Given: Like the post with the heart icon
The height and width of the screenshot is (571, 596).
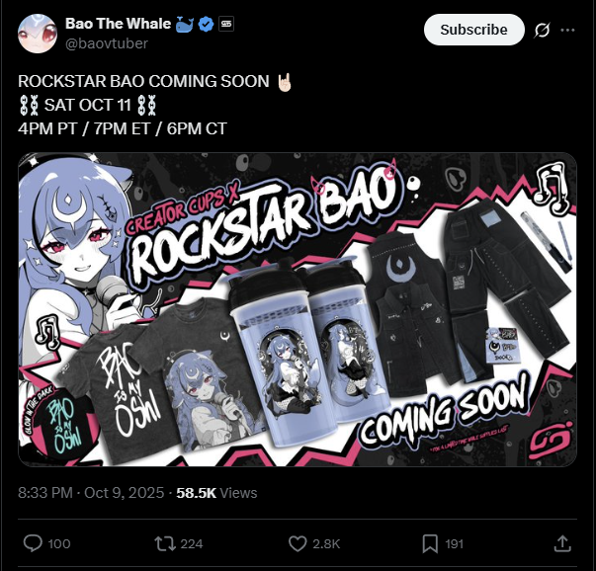Looking at the screenshot, I should [x=298, y=543].
